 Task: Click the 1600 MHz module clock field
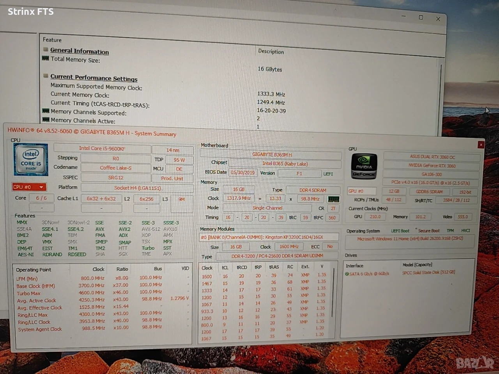click(289, 247)
